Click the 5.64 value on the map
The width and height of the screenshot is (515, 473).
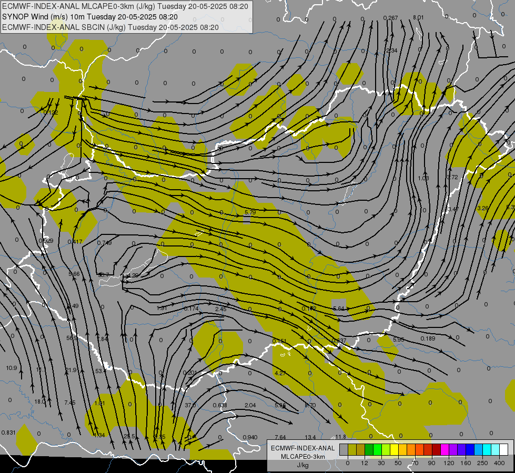coord(339,309)
